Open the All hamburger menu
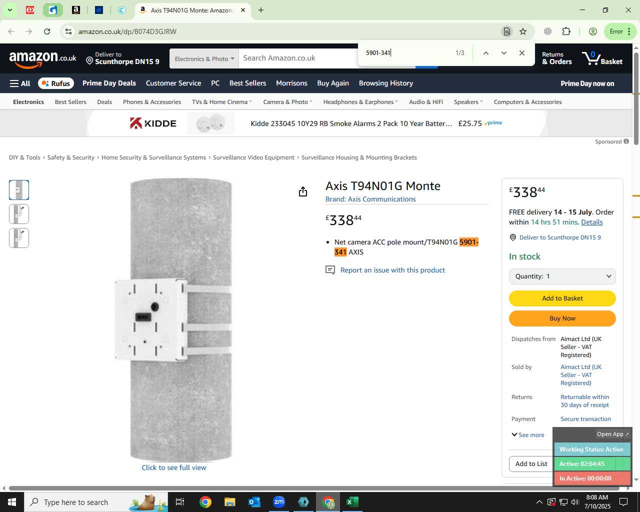The height and width of the screenshot is (512, 640). pyautogui.click(x=20, y=83)
